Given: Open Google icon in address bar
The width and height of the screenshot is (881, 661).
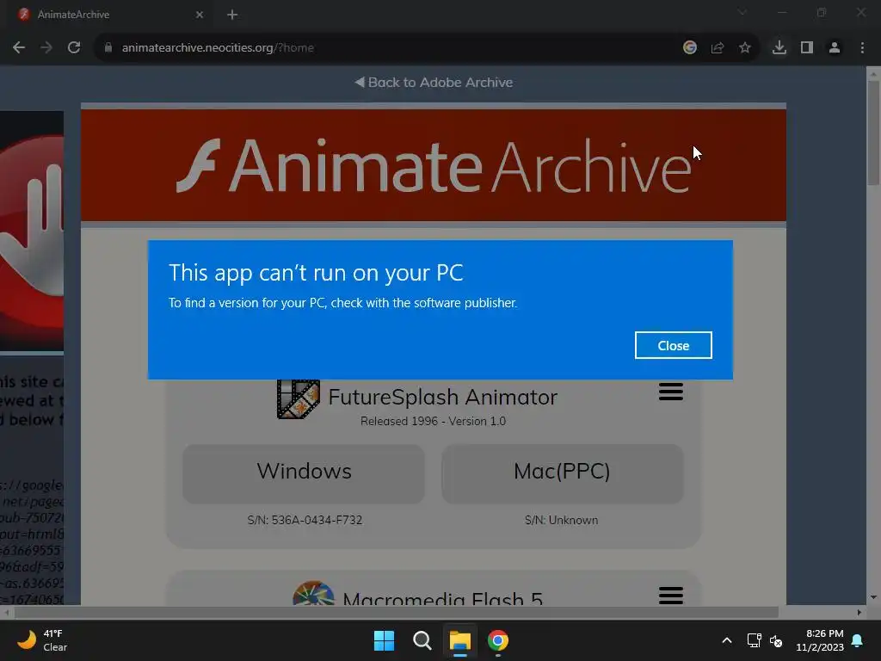Looking at the screenshot, I should (x=689, y=48).
